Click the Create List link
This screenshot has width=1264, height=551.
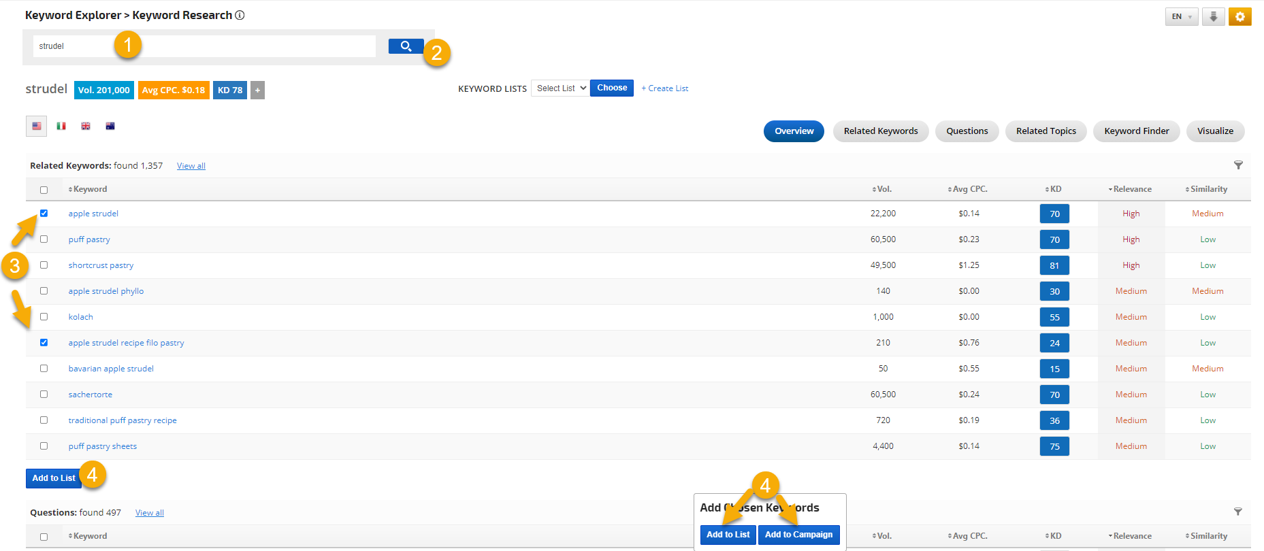[x=664, y=88]
